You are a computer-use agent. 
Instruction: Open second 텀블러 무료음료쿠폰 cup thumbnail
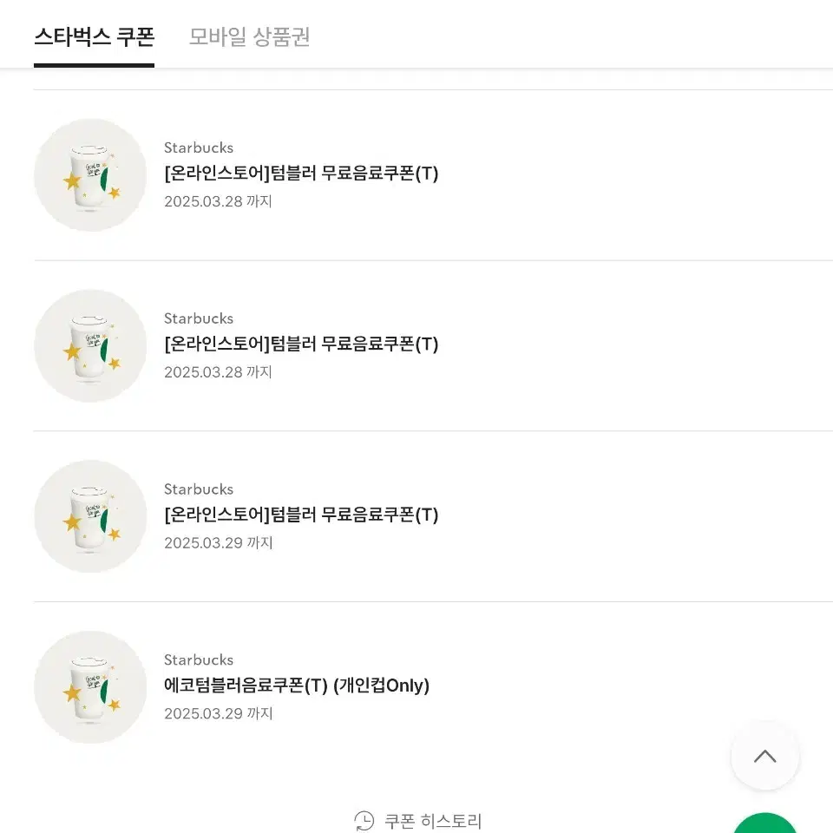pyautogui.click(x=90, y=346)
